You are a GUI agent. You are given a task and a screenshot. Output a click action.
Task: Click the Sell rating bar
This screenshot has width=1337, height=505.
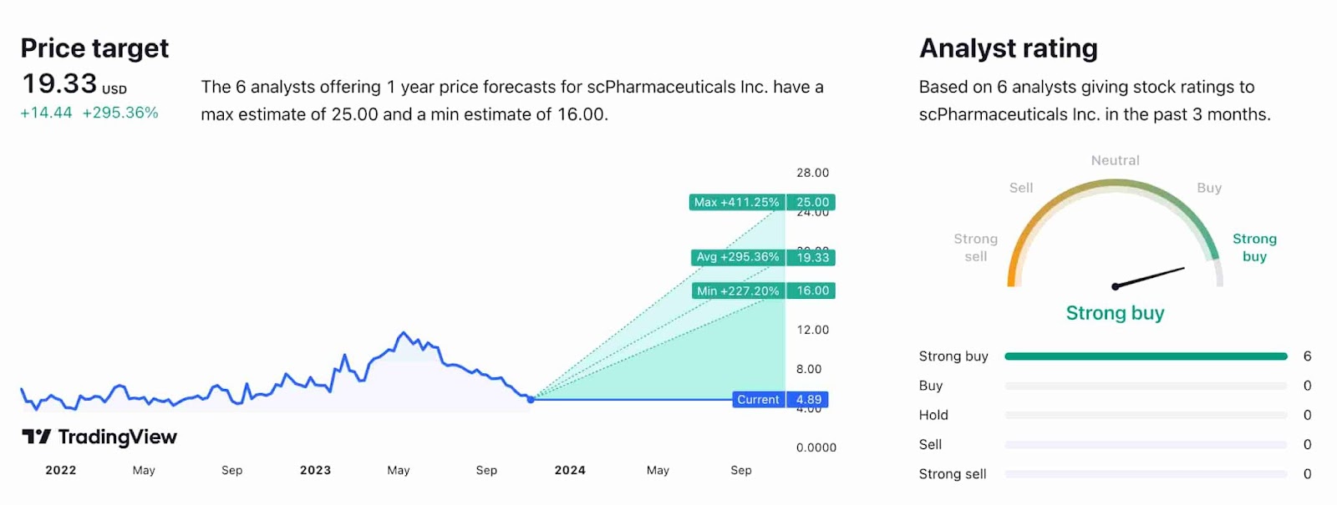pyautogui.click(x=1146, y=445)
